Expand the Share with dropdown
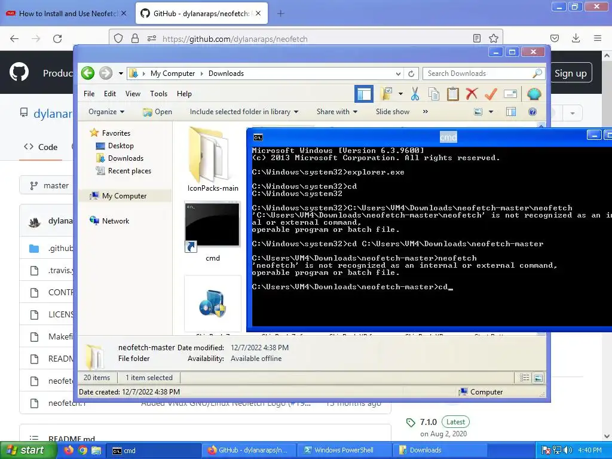 (337, 112)
